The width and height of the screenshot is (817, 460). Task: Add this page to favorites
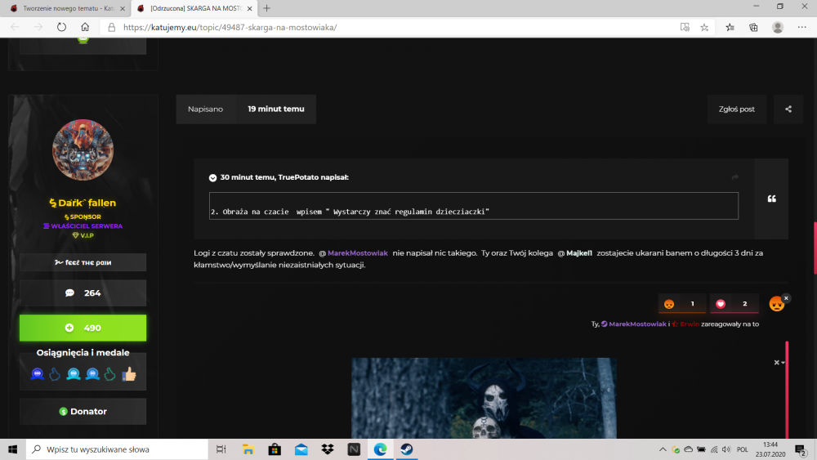[704, 27]
